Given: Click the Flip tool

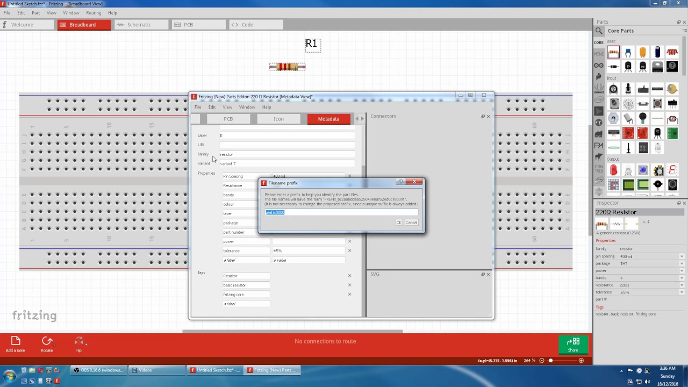Looking at the screenshot, I should point(78,345).
